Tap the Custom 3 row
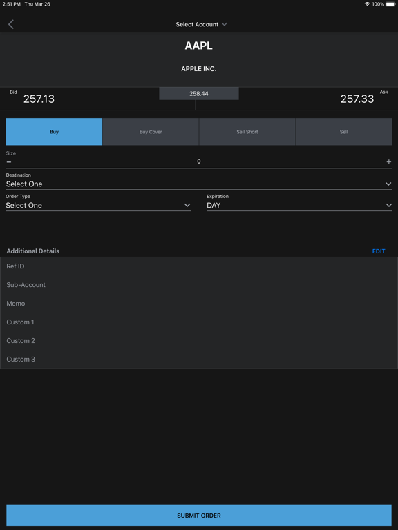 click(x=199, y=360)
